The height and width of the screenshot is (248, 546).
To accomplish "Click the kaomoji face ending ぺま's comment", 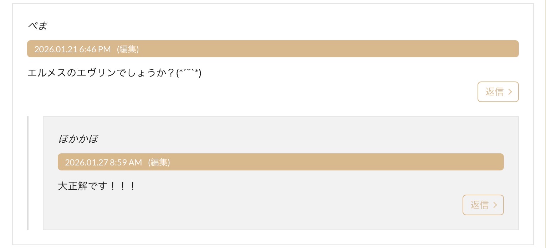I will pos(189,73).
